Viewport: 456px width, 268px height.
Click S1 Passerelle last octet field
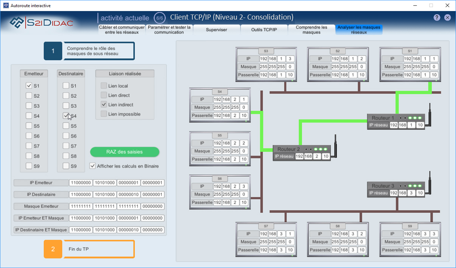click(x=434, y=75)
